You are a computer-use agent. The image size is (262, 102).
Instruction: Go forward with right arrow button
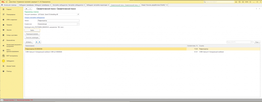[30, 9]
